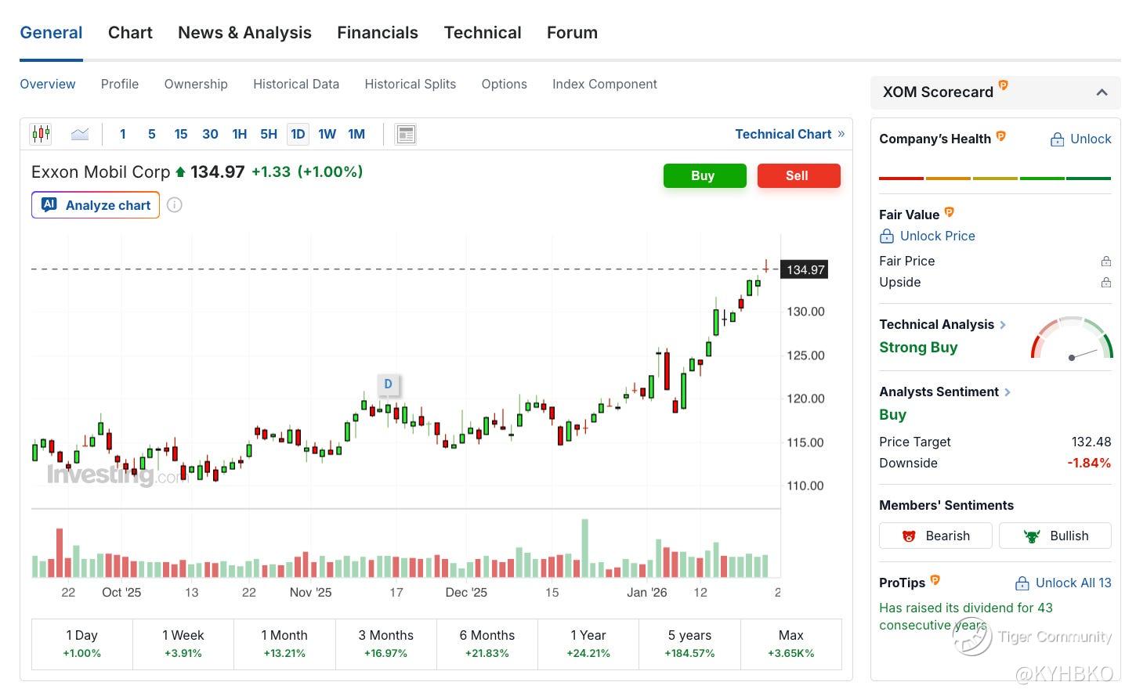The height and width of the screenshot is (700, 1136).
Task: Click the ProTips badge next to XOM Scorecard
Action: 1003,85
